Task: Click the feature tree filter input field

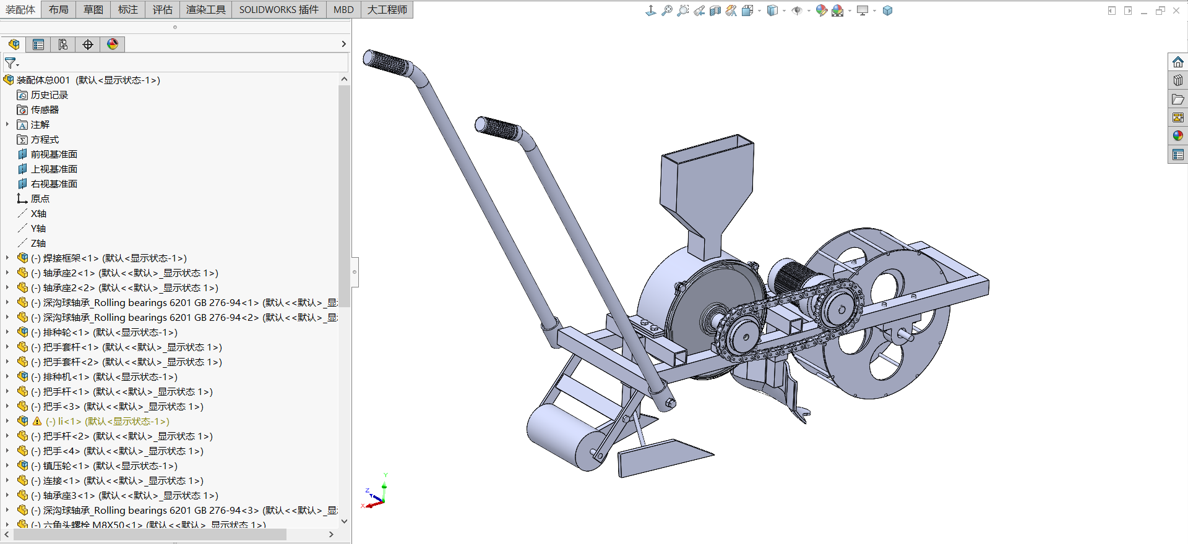Action: point(184,63)
